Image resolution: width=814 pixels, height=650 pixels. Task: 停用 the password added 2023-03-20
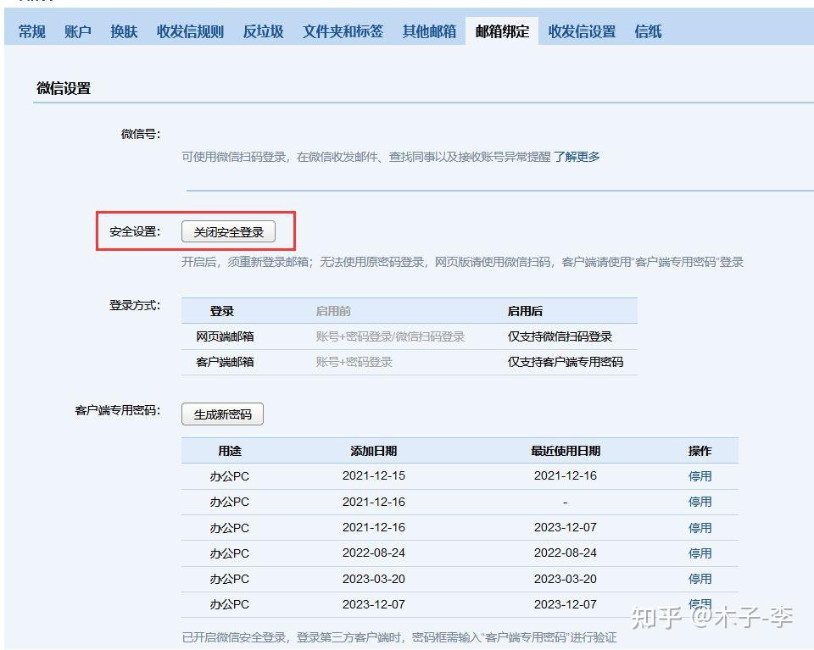click(x=701, y=579)
